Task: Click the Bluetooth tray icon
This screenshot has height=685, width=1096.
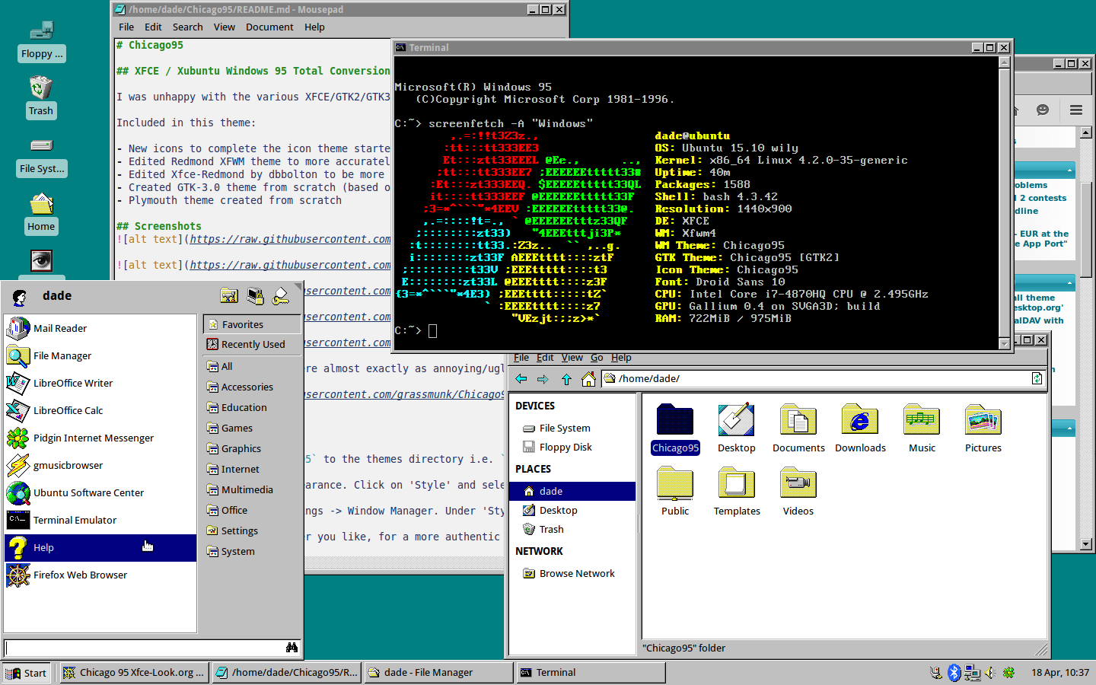Action: [954, 673]
